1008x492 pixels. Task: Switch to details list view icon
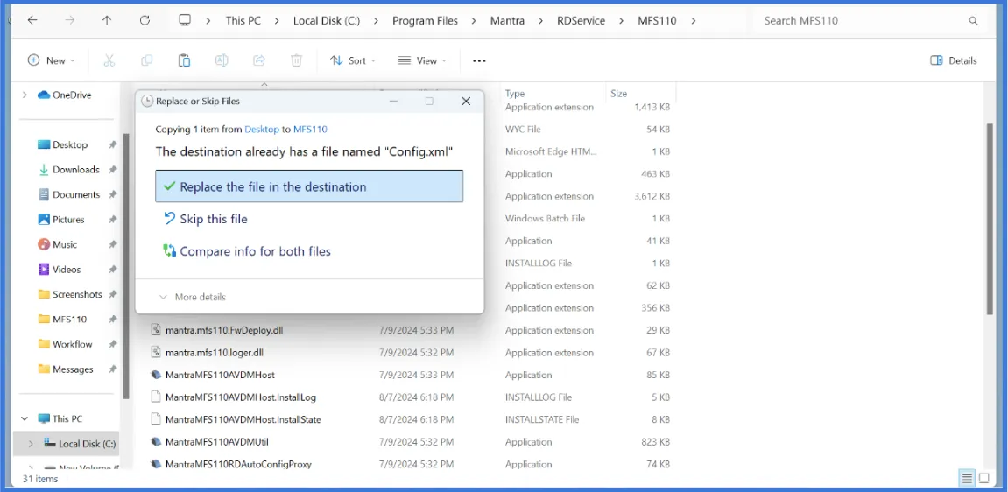(x=966, y=479)
